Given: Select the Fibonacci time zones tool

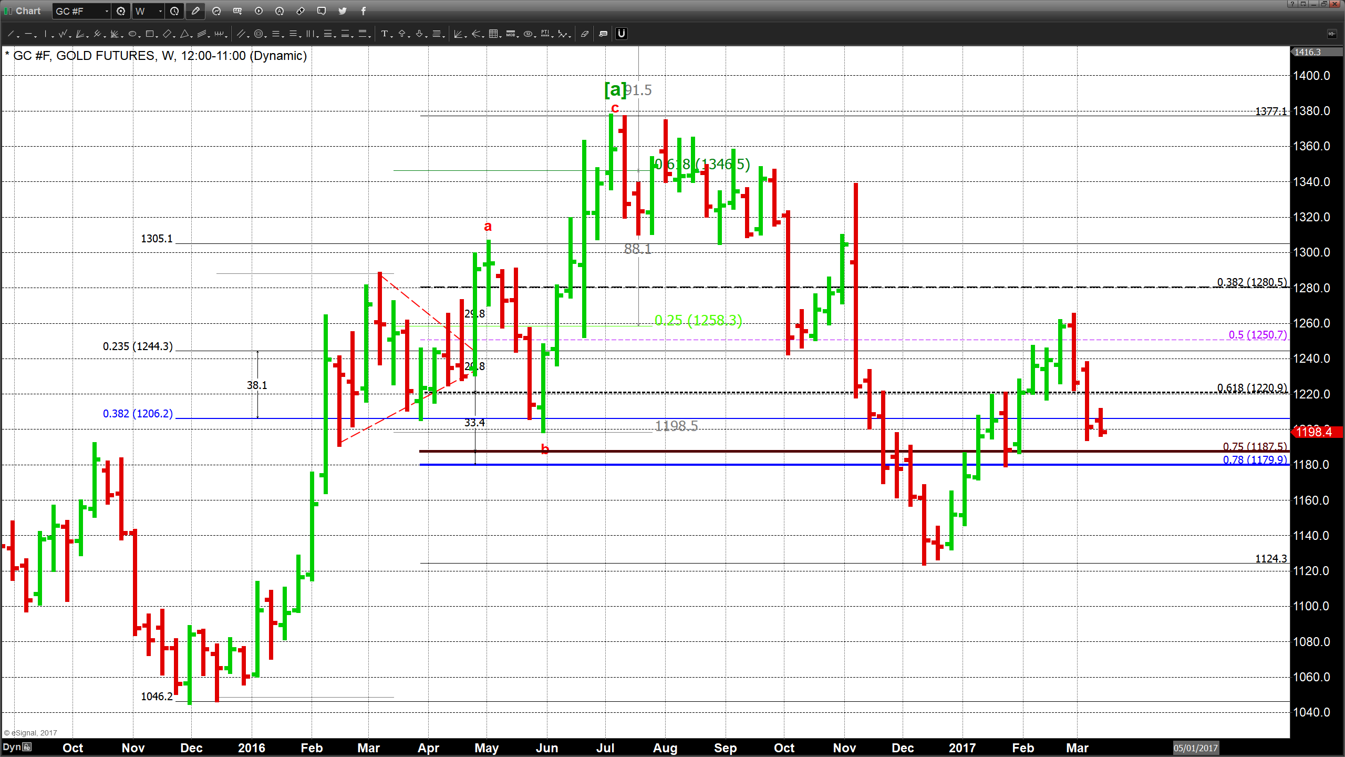Looking at the screenshot, I should 311,34.
